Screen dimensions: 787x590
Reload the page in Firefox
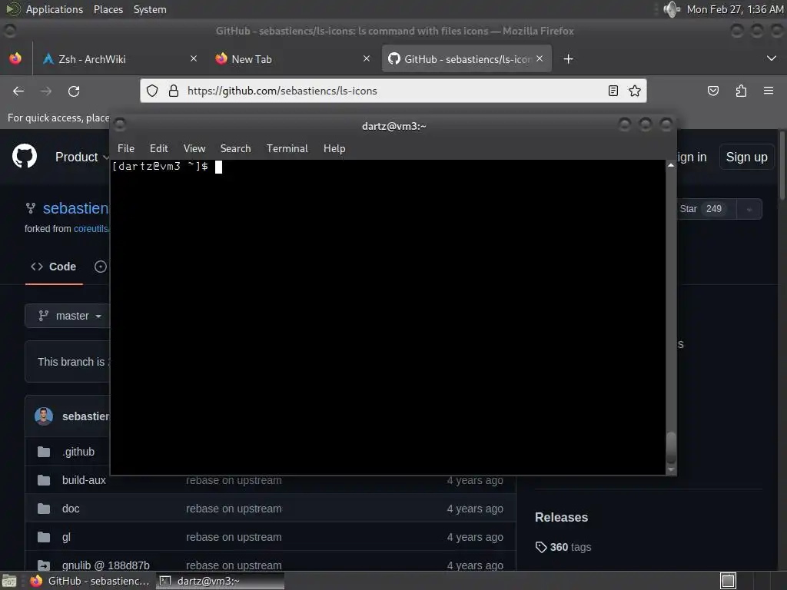(x=74, y=91)
